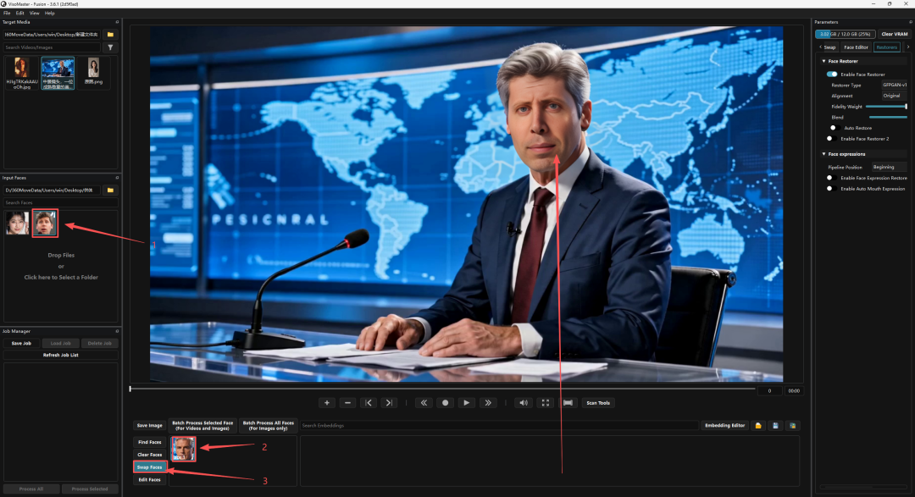Open Target Media folder browse icon

coord(110,35)
